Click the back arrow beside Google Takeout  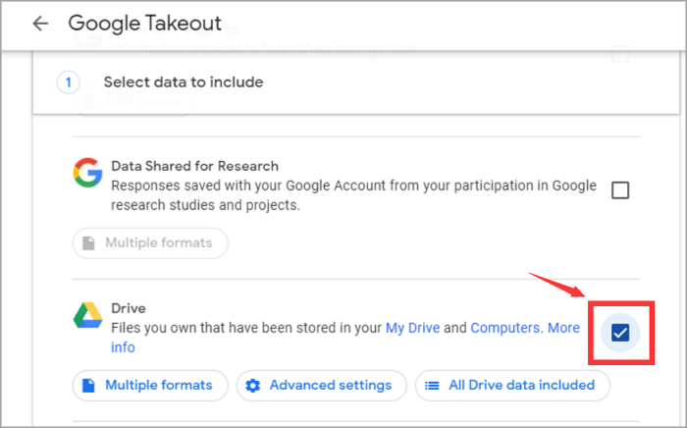40,24
